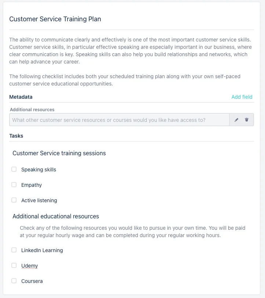
Task: Click the Add field link
Action: [242, 97]
